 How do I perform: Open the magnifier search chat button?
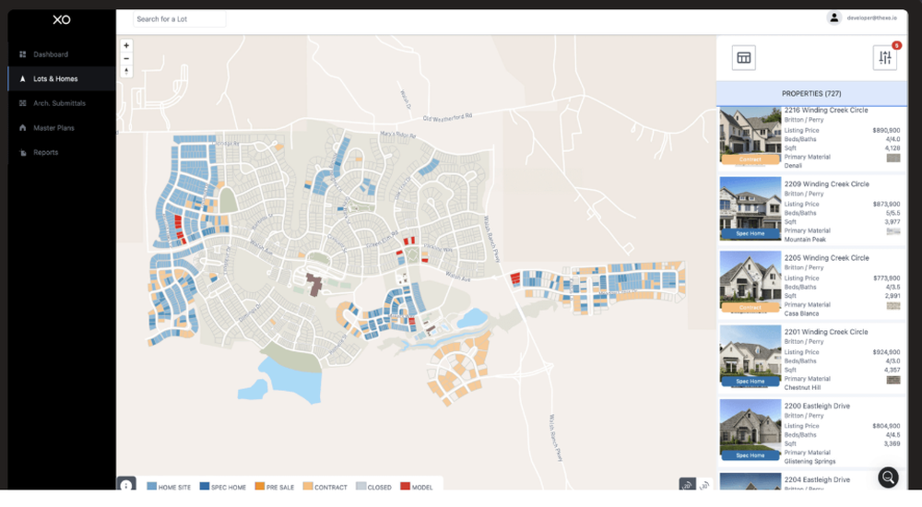[x=889, y=477]
